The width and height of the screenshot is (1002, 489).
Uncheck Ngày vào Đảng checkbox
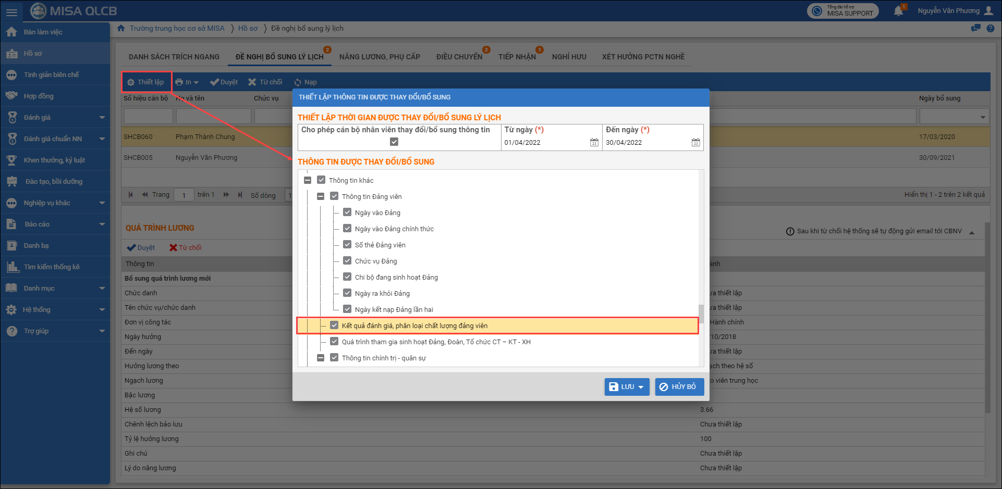[347, 212]
